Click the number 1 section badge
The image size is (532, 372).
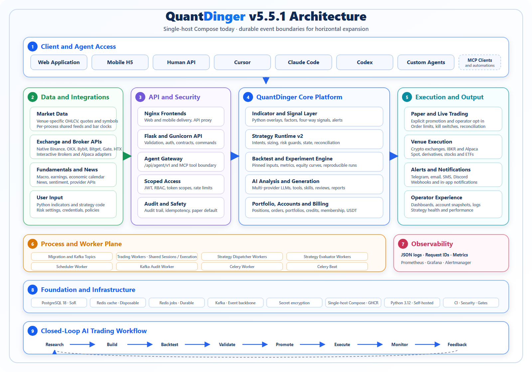33,46
